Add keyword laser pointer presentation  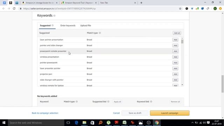(x=175, y=40)
